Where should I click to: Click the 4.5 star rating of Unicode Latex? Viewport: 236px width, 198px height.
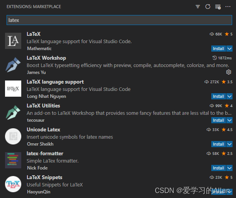click(x=227, y=129)
